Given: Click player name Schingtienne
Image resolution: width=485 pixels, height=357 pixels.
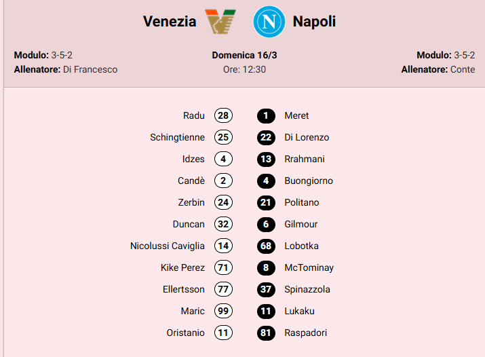Looking at the screenshot, I should click(177, 137).
